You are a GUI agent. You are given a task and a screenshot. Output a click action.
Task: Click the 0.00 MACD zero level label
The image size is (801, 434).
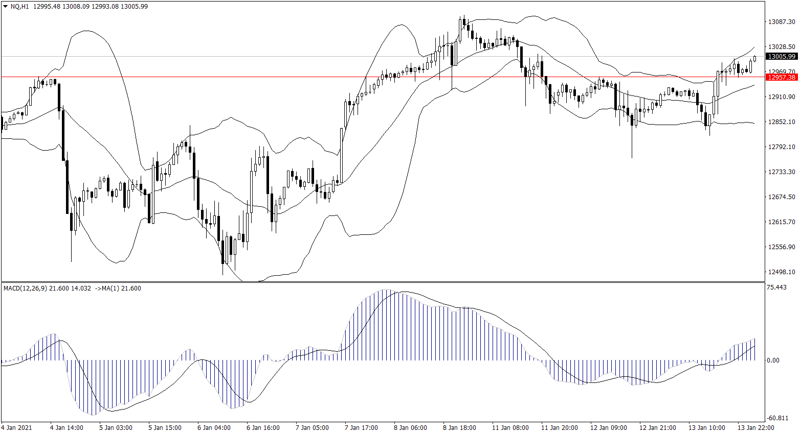[x=772, y=360]
